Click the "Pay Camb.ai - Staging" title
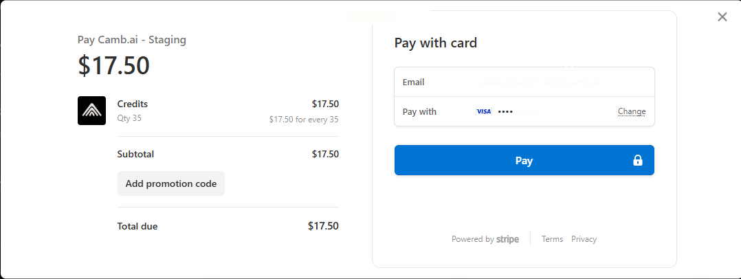The height and width of the screenshot is (279, 741). 132,40
